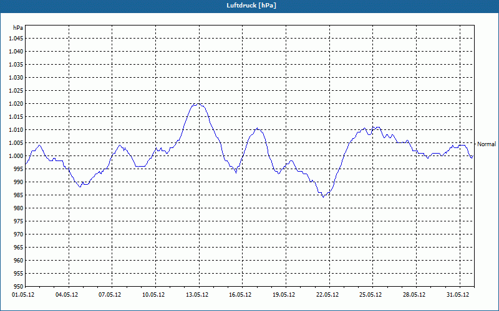Click the 980 axis value

point(19,208)
